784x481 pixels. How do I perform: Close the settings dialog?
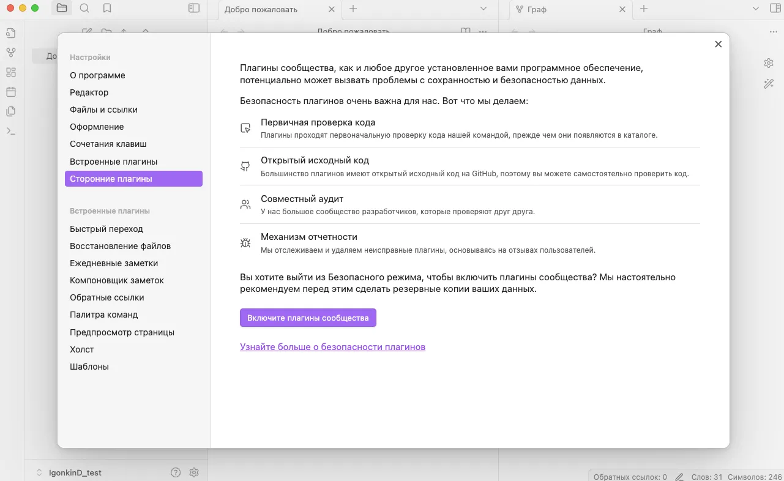tap(719, 44)
